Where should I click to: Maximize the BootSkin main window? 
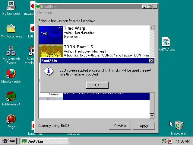point(150,7)
